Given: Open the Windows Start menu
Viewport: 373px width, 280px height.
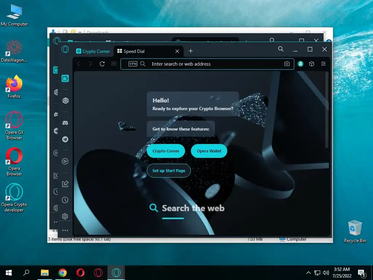Looking at the screenshot, I should pos(9,273).
